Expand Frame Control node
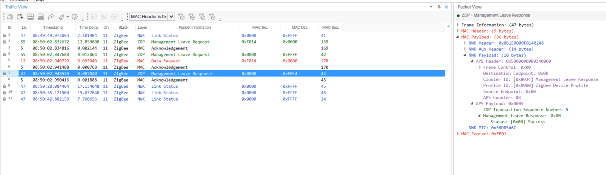This screenshot has height=175, width=606. tap(480, 67)
